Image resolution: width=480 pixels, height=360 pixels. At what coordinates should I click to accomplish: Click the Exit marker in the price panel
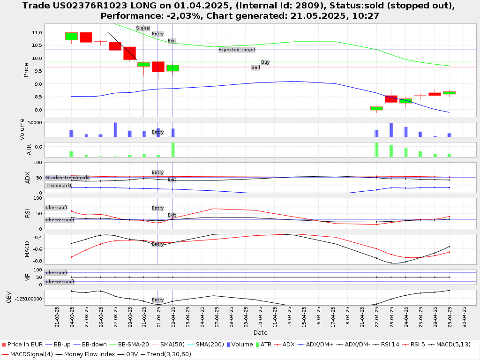click(x=172, y=41)
